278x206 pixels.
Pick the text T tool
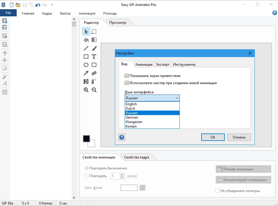tap(94, 56)
